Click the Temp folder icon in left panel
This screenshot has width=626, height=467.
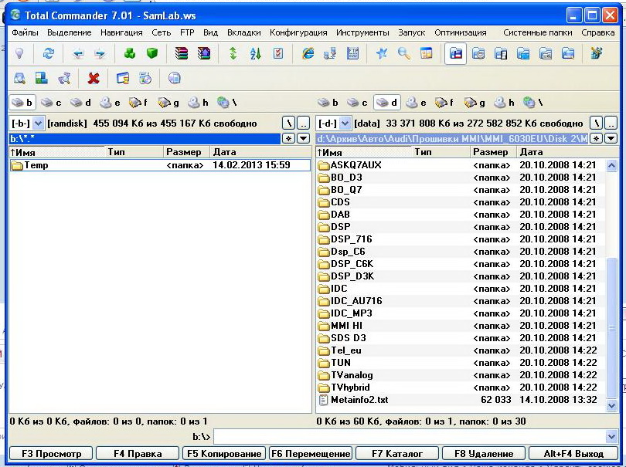click(x=17, y=165)
